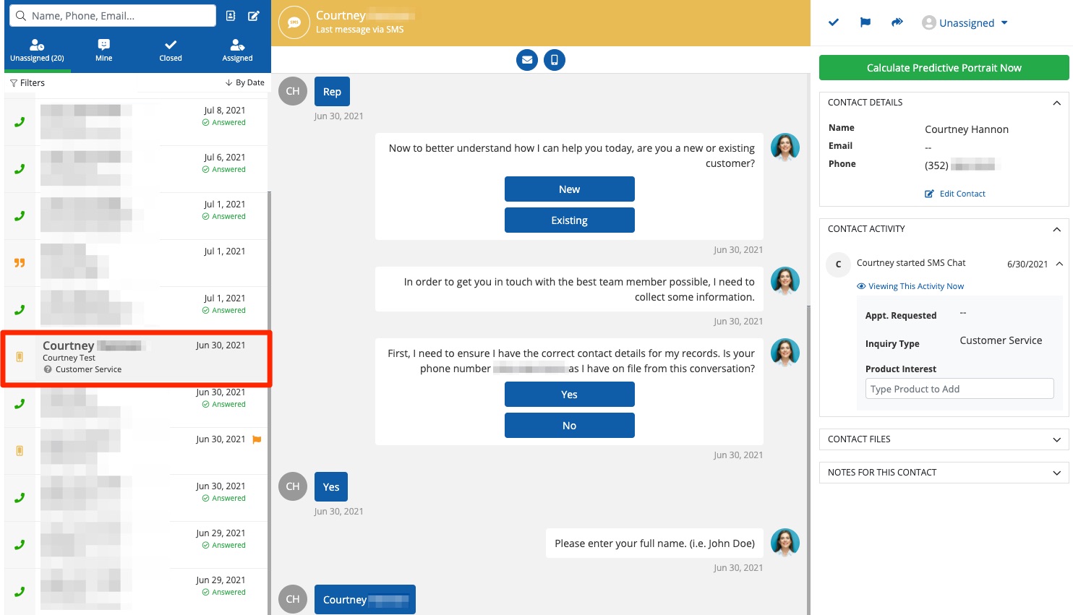The image size is (1073, 615).
Task: Open the Assigned conversations tab
Action: (x=237, y=50)
